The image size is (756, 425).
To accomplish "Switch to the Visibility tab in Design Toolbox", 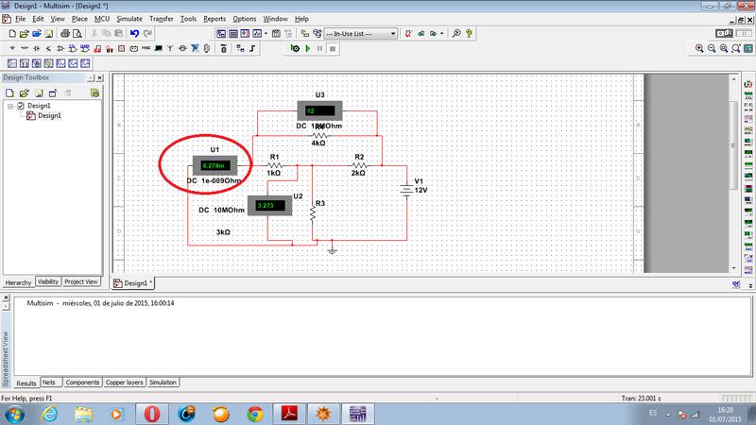I will [48, 281].
